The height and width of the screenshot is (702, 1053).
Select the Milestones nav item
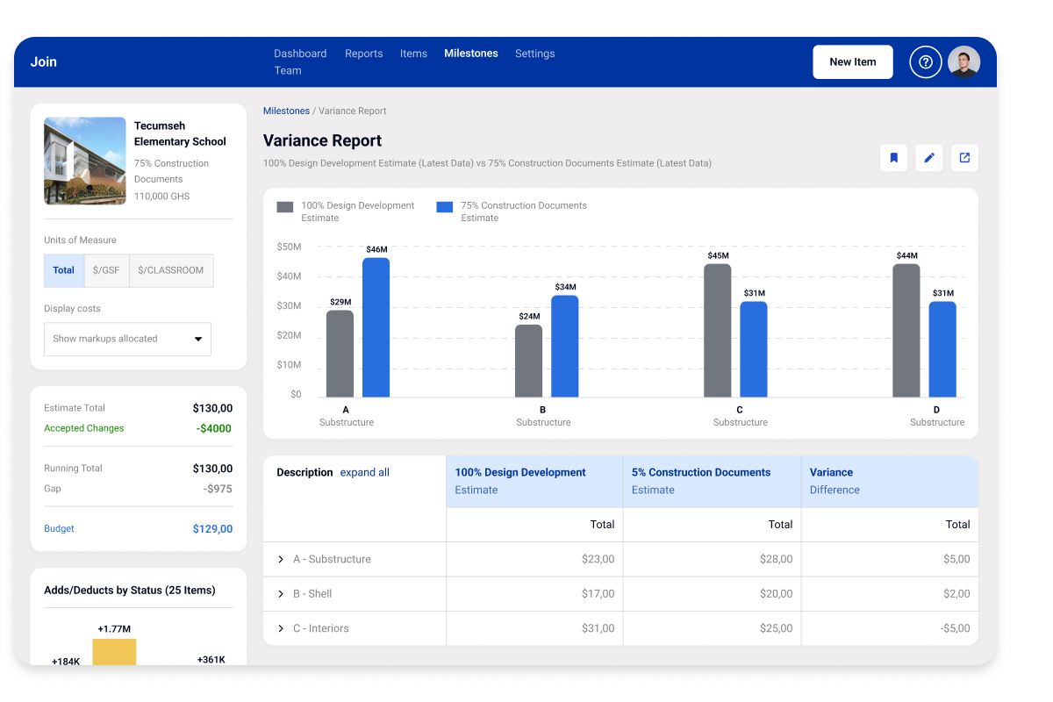click(x=471, y=54)
